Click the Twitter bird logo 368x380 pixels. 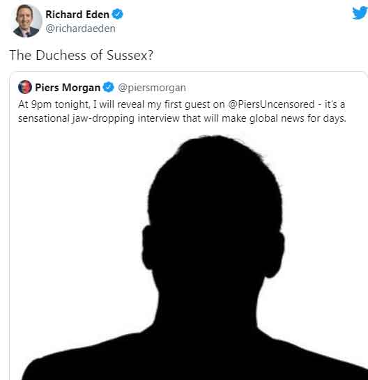(x=360, y=13)
